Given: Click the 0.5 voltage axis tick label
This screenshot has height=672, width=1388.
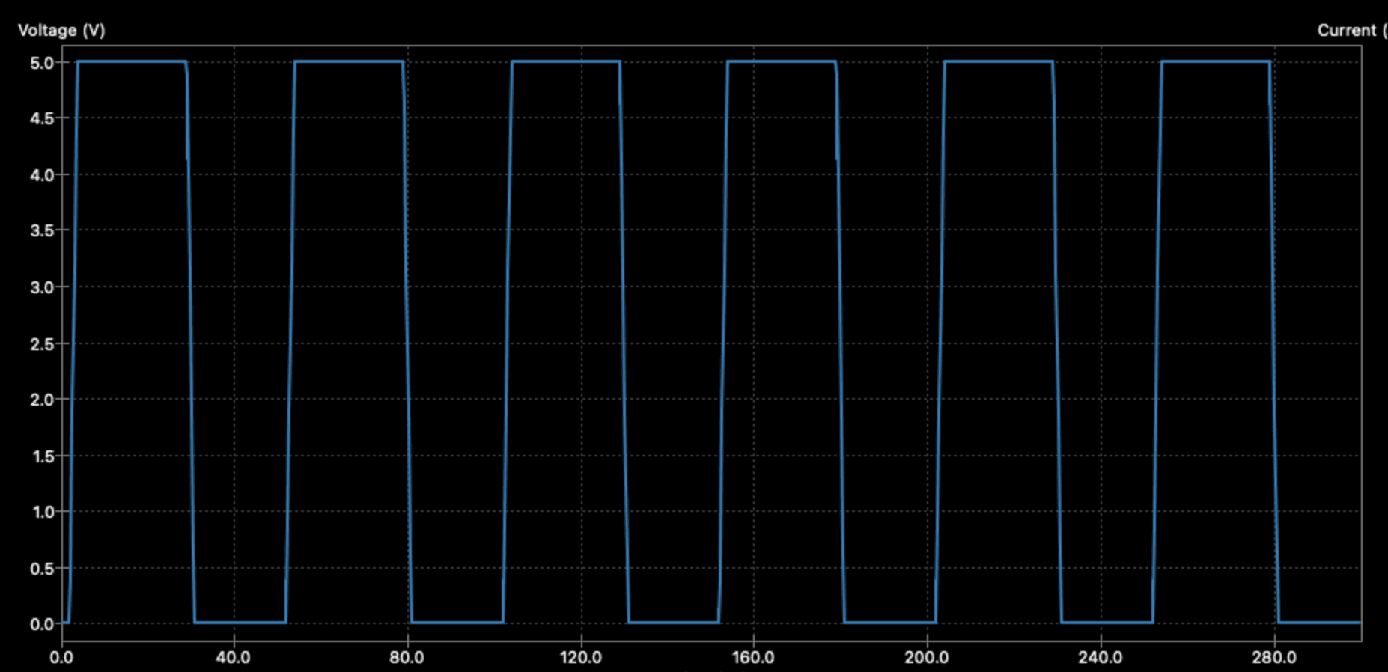Looking at the screenshot, I should [42, 569].
